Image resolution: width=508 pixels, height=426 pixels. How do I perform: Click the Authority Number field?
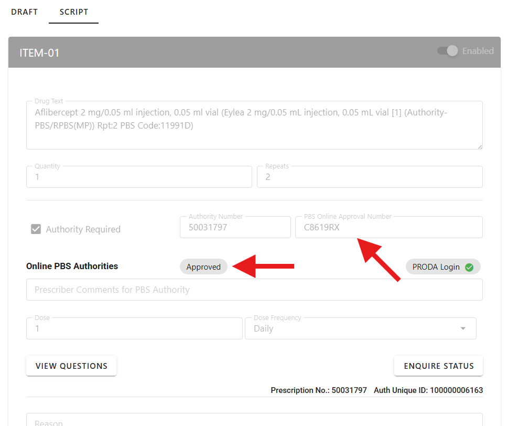235,227
